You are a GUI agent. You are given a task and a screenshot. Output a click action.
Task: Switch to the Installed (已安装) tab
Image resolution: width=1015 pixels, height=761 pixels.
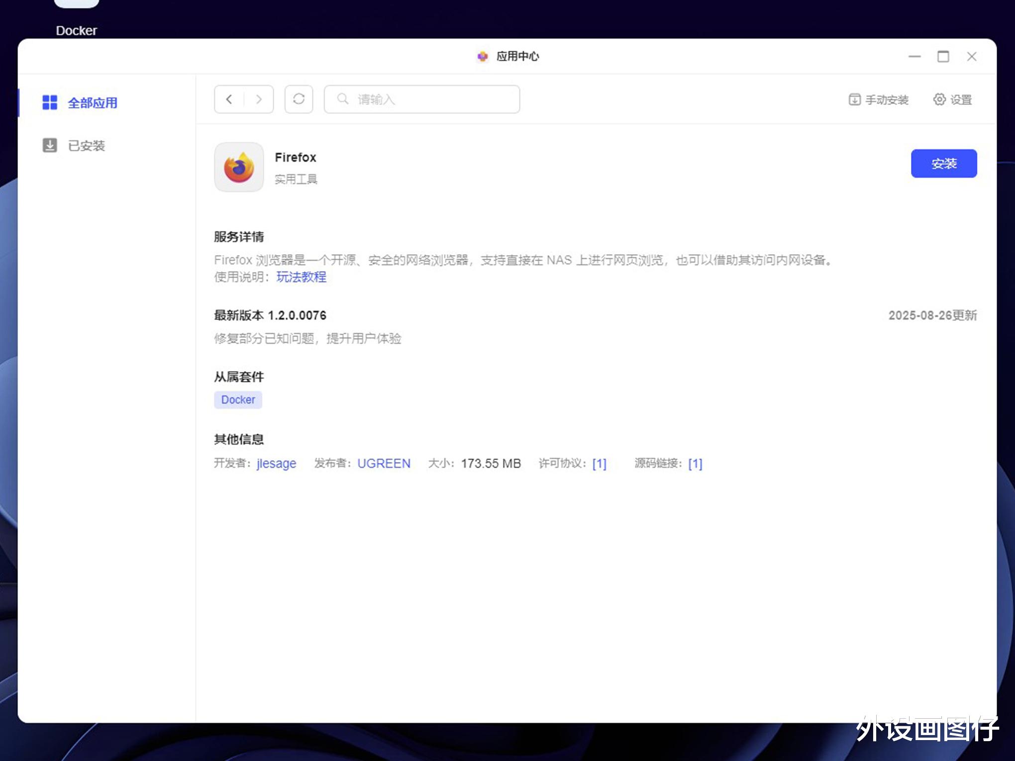74,146
